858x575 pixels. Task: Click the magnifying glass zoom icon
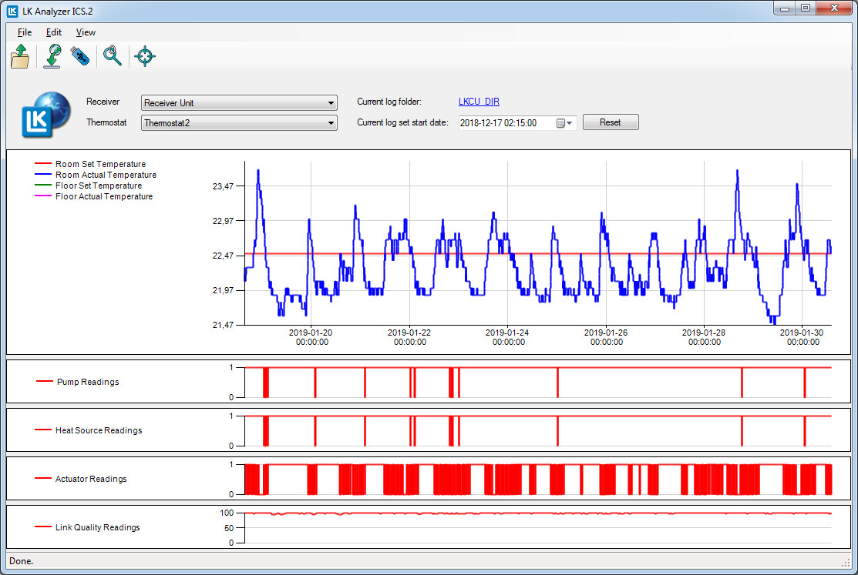113,57
